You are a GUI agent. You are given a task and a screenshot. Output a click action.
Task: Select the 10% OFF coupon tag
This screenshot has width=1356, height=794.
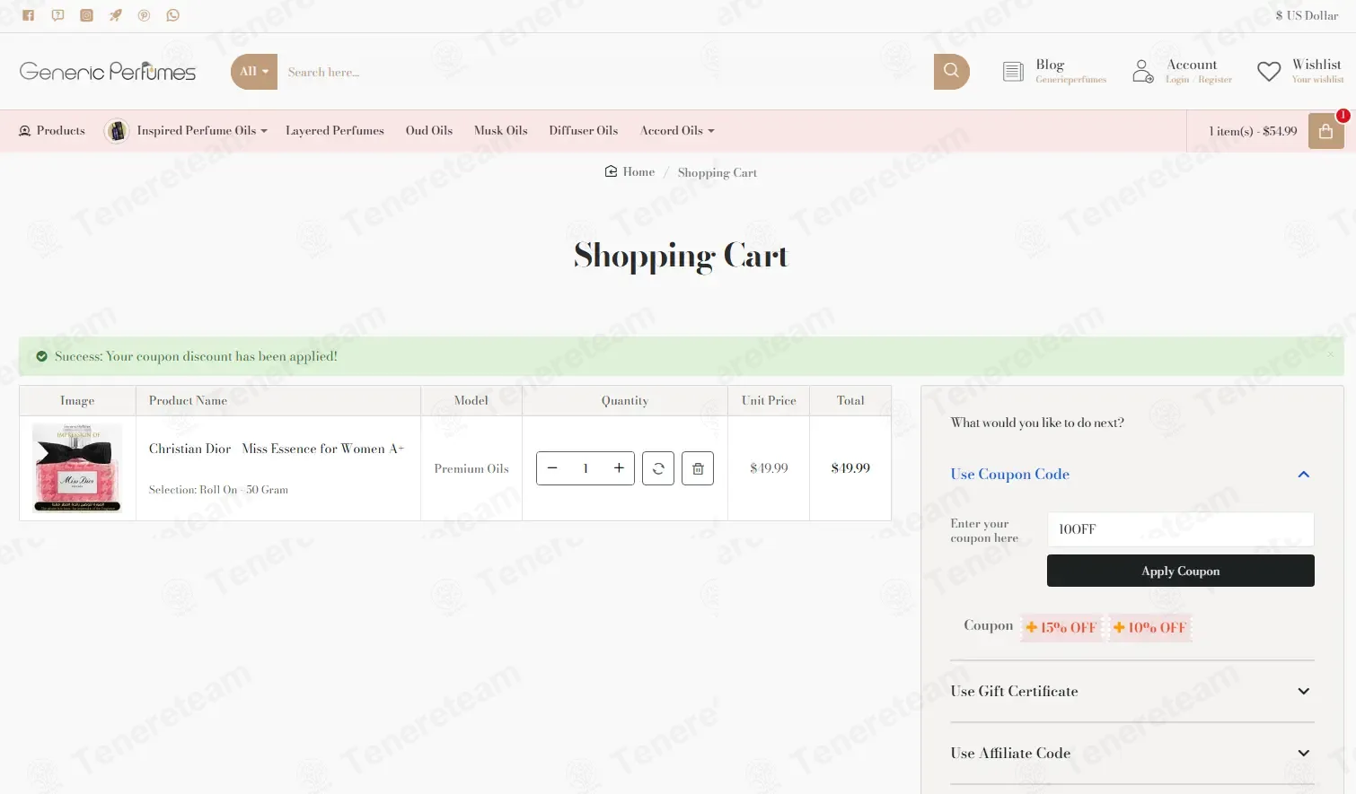coord(1150,627)
